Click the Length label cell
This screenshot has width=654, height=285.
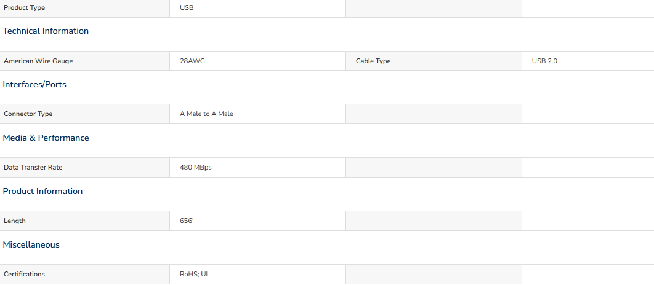click(x=84, y=221)
